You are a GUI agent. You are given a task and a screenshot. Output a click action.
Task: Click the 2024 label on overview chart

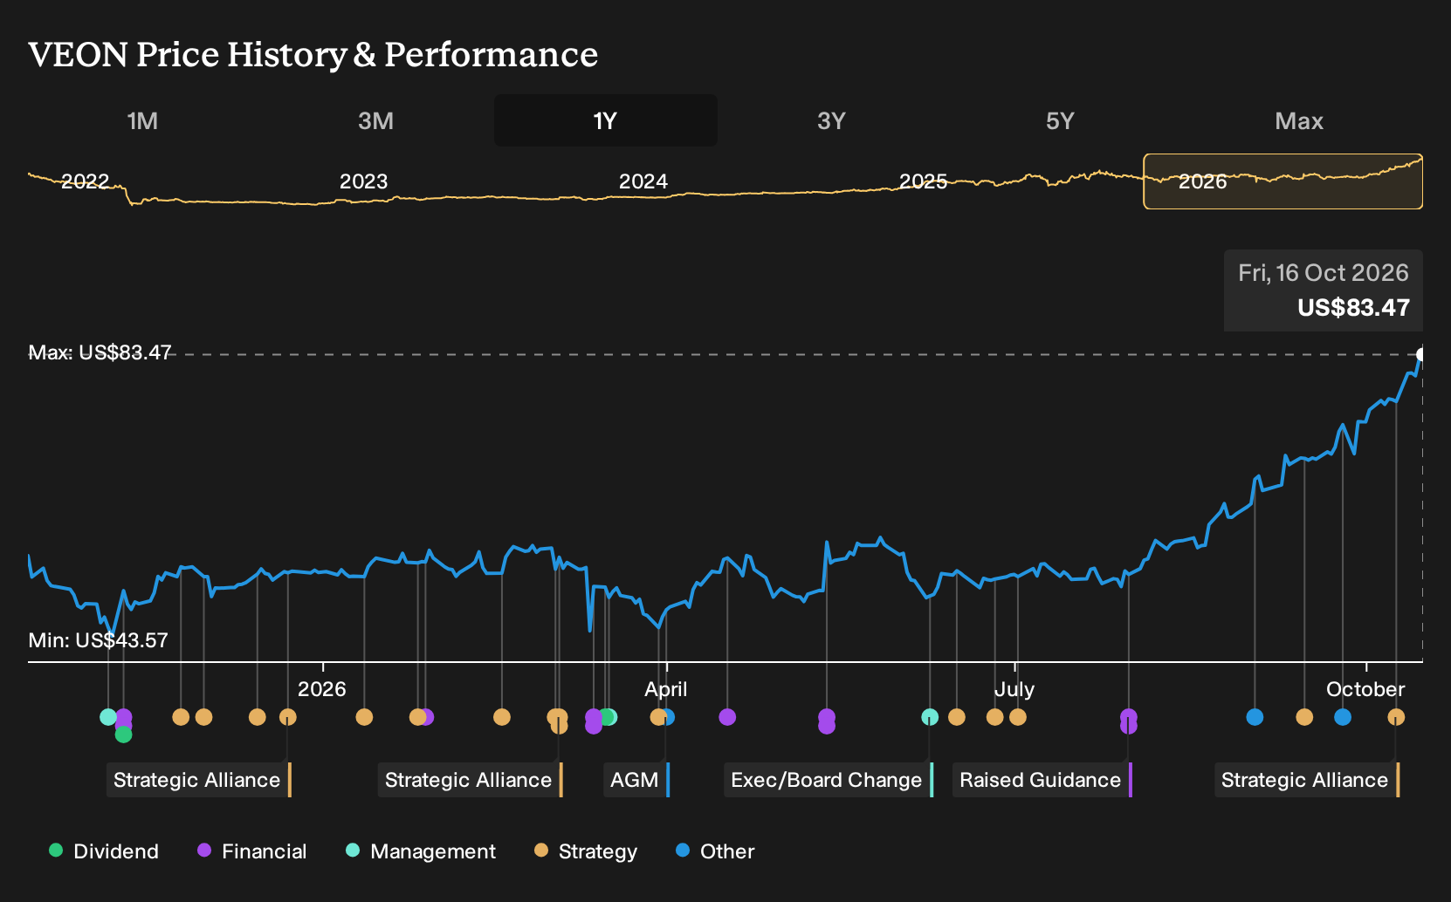pyautogui.click(x=643, y=181)
